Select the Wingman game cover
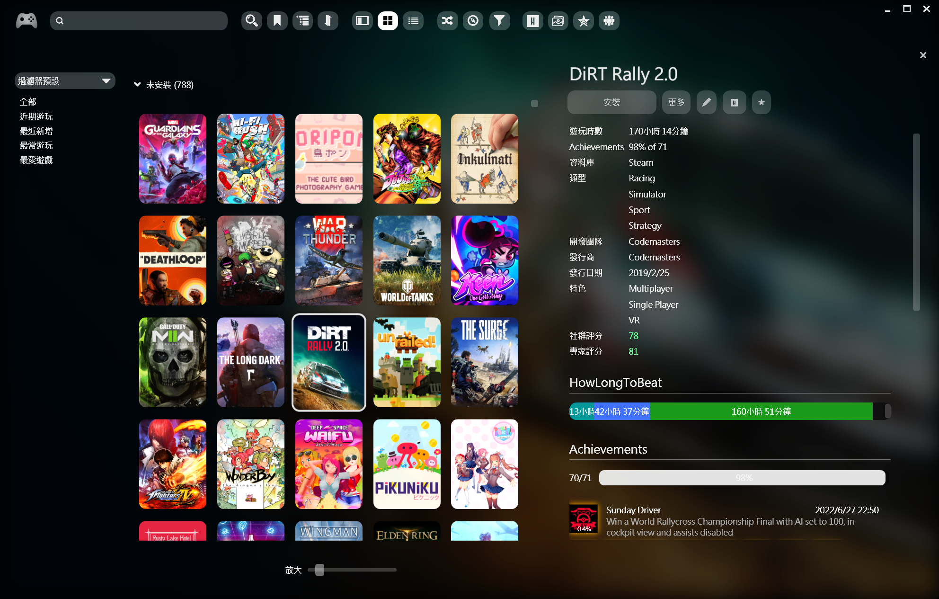 (329, 531)
